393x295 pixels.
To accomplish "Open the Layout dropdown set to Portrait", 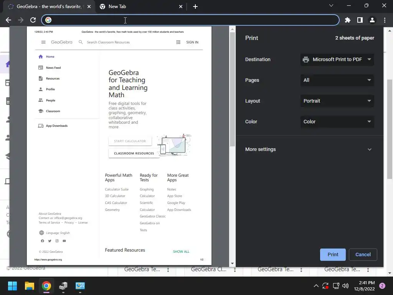I will [x=337, y=101].
